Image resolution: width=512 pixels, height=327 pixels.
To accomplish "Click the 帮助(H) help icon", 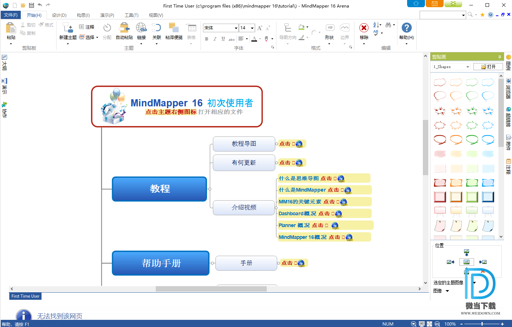I will tap(406, 28).
